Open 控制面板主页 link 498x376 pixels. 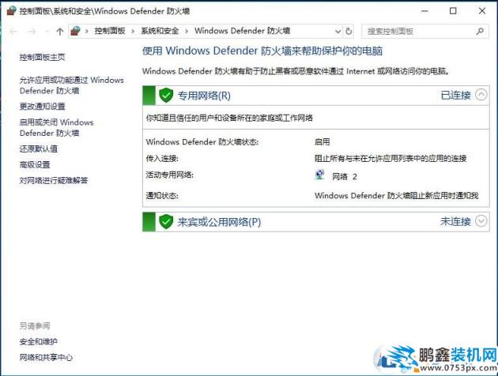click(42, 57)
